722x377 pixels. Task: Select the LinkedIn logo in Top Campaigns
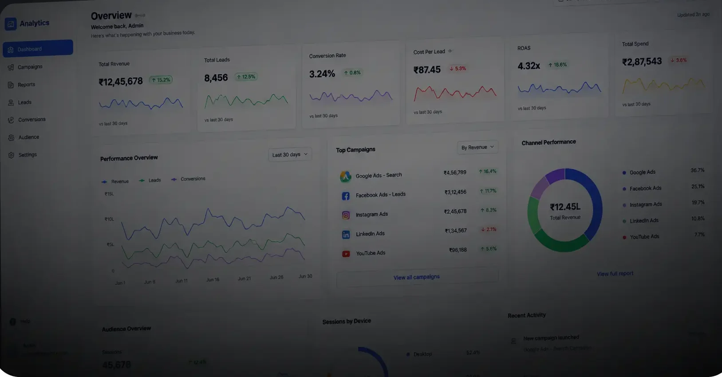(346, 235)
